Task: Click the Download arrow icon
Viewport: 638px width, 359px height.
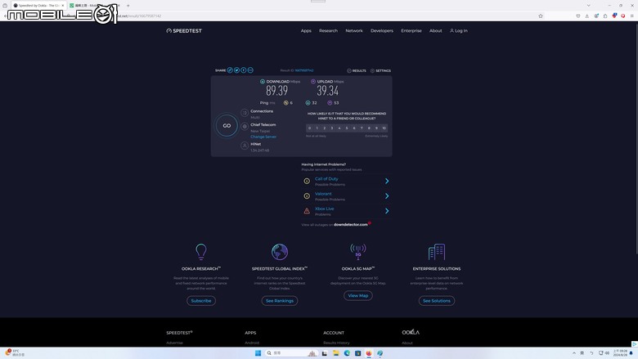Action: point(263,82)
